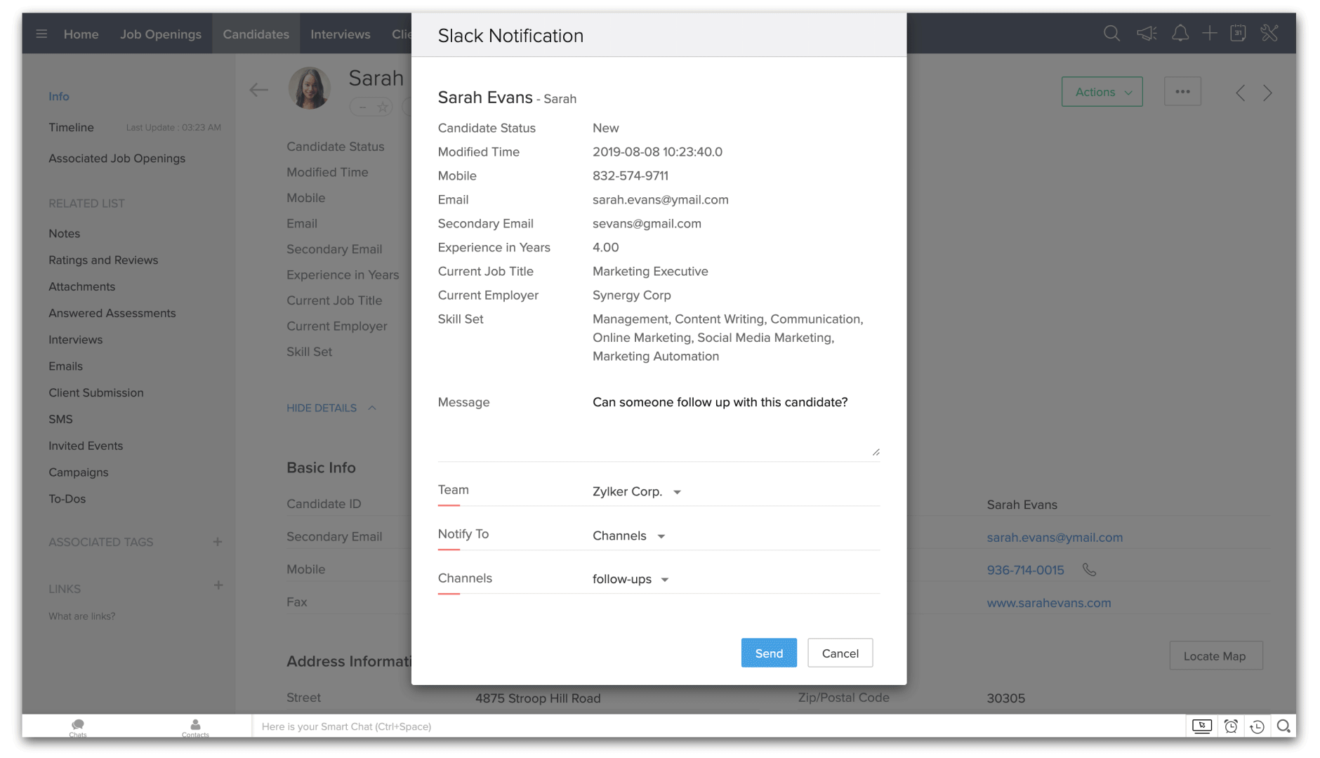Open the announcements megaphone icon

[1147, 34]
